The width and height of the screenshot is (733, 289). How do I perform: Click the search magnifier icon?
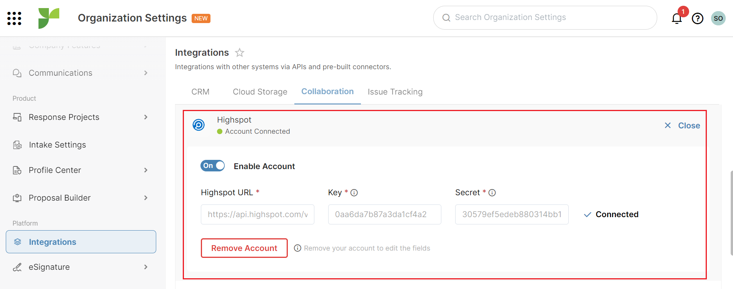(x=446, y=18)
